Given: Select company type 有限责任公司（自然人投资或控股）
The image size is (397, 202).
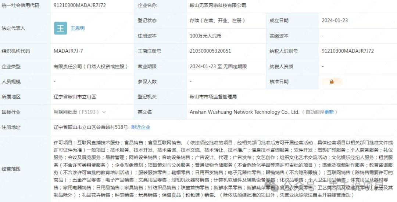Looking at the screenshot, I should tap(91, 66).
